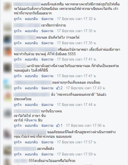This screenshot has width=128, height=165.
Task: Message author of the อยากเสียดัง comment
Action: (x=47, y=154)
